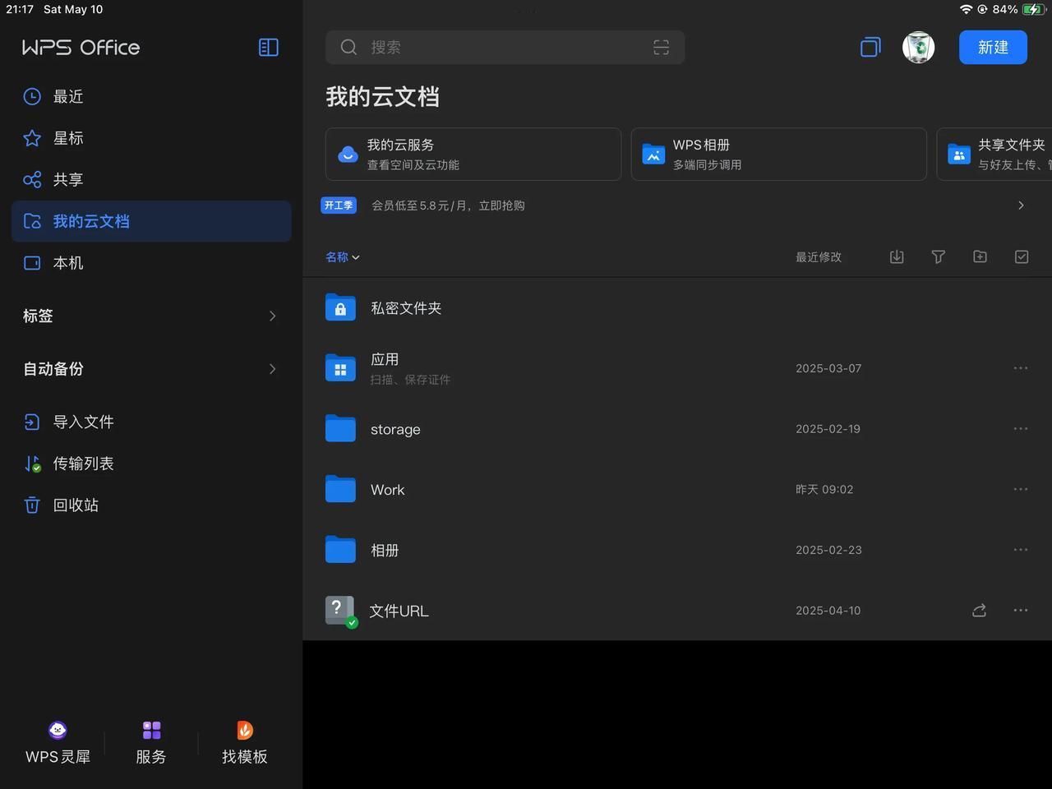Click the 2025-02-19 date of storage
This screenshot has height=789, width=1052.
pyautogui.click(x=828, y=429)
